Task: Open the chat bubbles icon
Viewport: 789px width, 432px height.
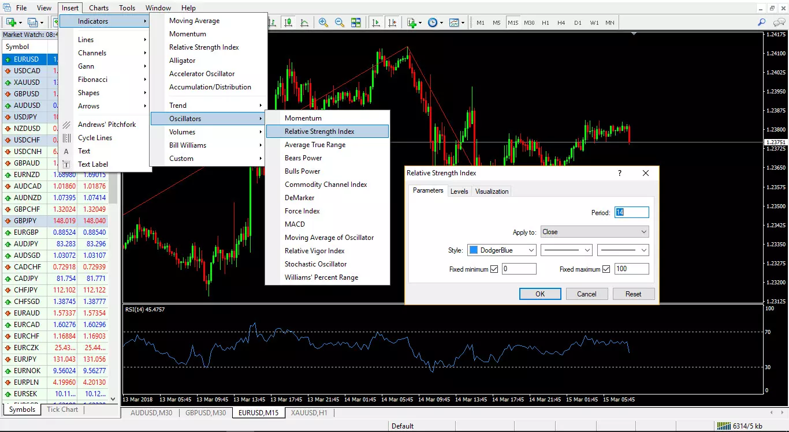Action: click(x=778, y=22)
